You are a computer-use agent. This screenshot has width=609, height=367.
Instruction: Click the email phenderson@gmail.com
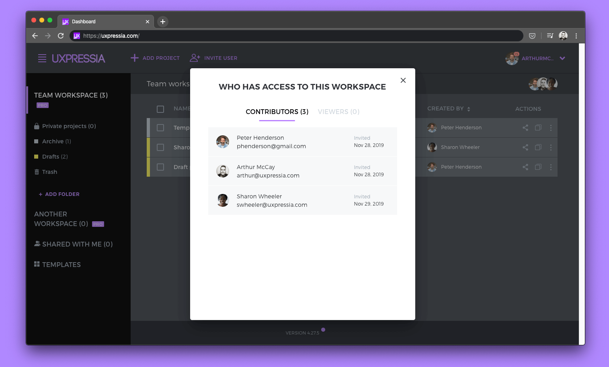(271, 146)
